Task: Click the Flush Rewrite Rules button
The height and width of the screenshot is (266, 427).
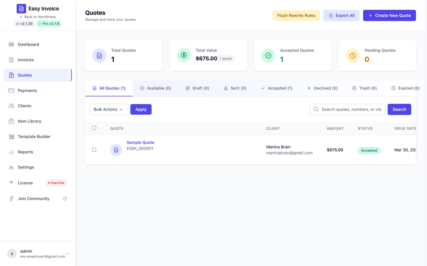Action: point(296,16)
